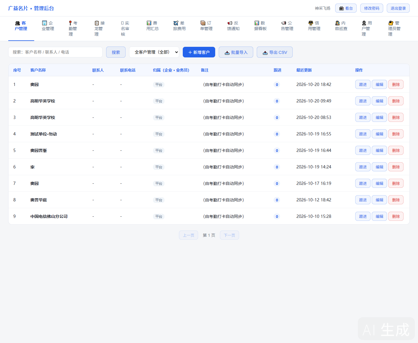The width and height of the screenshot is (418, 343).
Task: Switch to the 接龙管理 tab
Action: tap(100, 29)
